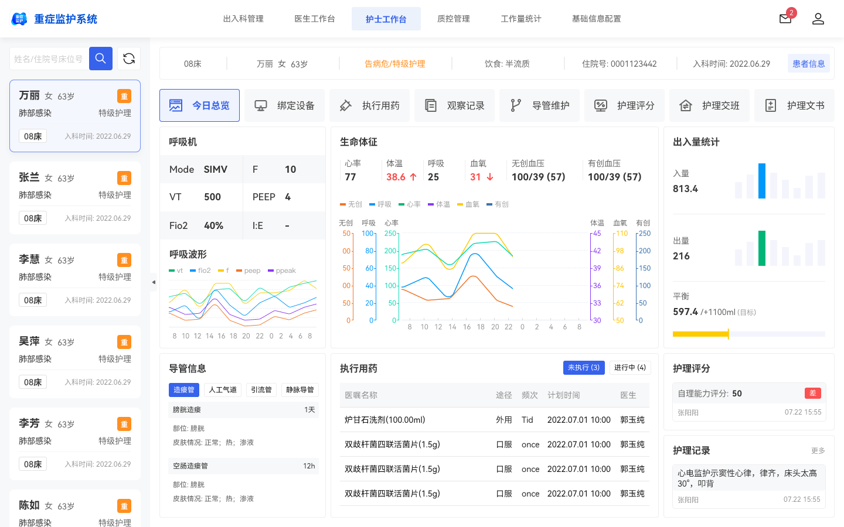
Task: Open the 观察记录 tab
Action: tap(454, 105)
